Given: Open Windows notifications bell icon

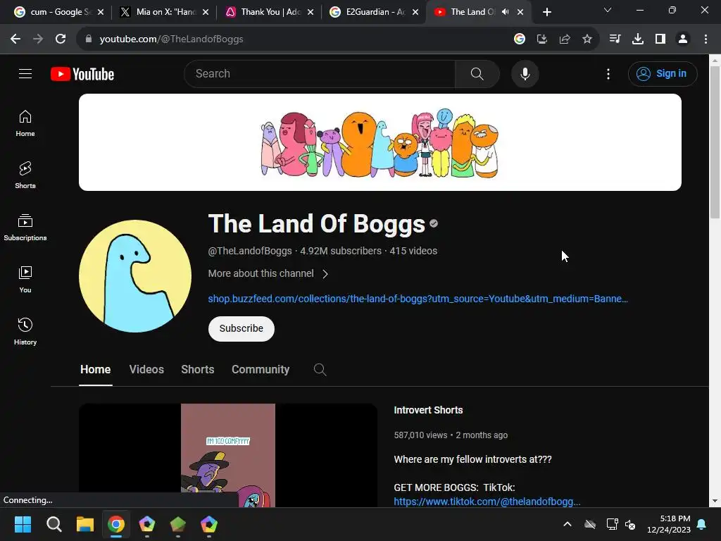Looking at the screenshot, I should click(x=702, y=524).
